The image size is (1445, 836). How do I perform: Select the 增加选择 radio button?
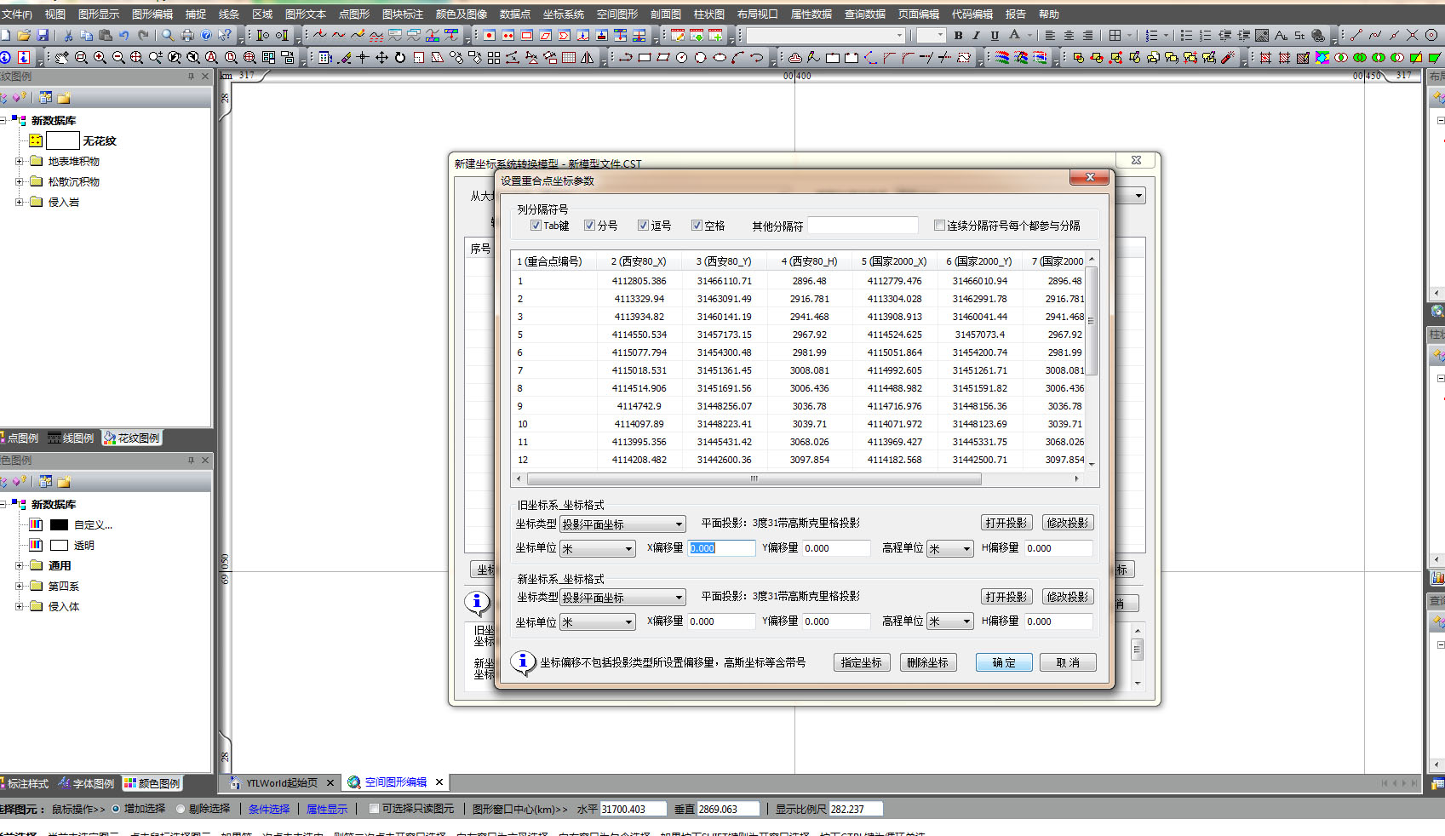(116, 809)
